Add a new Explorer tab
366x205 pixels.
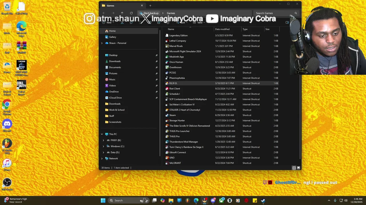click(x=150, y=5)
